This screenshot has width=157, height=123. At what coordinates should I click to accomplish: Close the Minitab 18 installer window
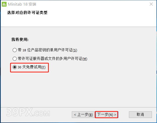point(151,4)
